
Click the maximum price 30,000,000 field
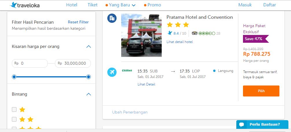pos(73,64)
